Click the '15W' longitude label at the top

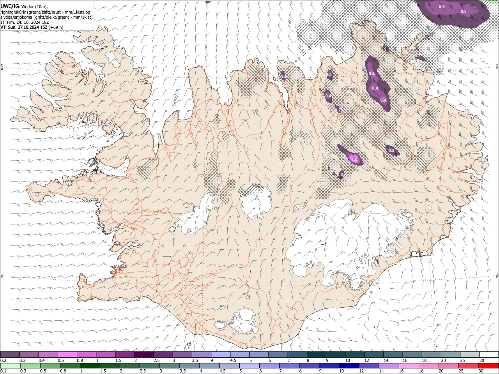413,2
